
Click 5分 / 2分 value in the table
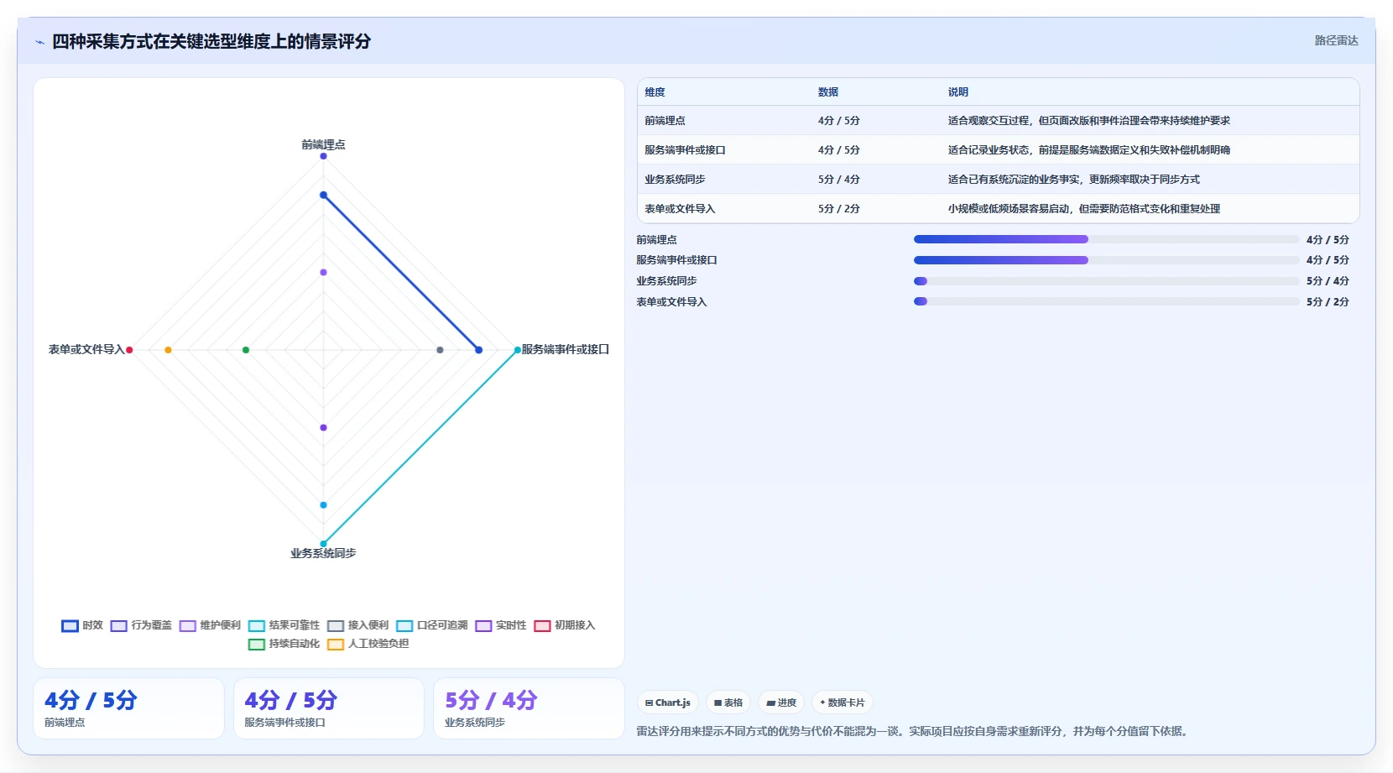pos(839,209)
